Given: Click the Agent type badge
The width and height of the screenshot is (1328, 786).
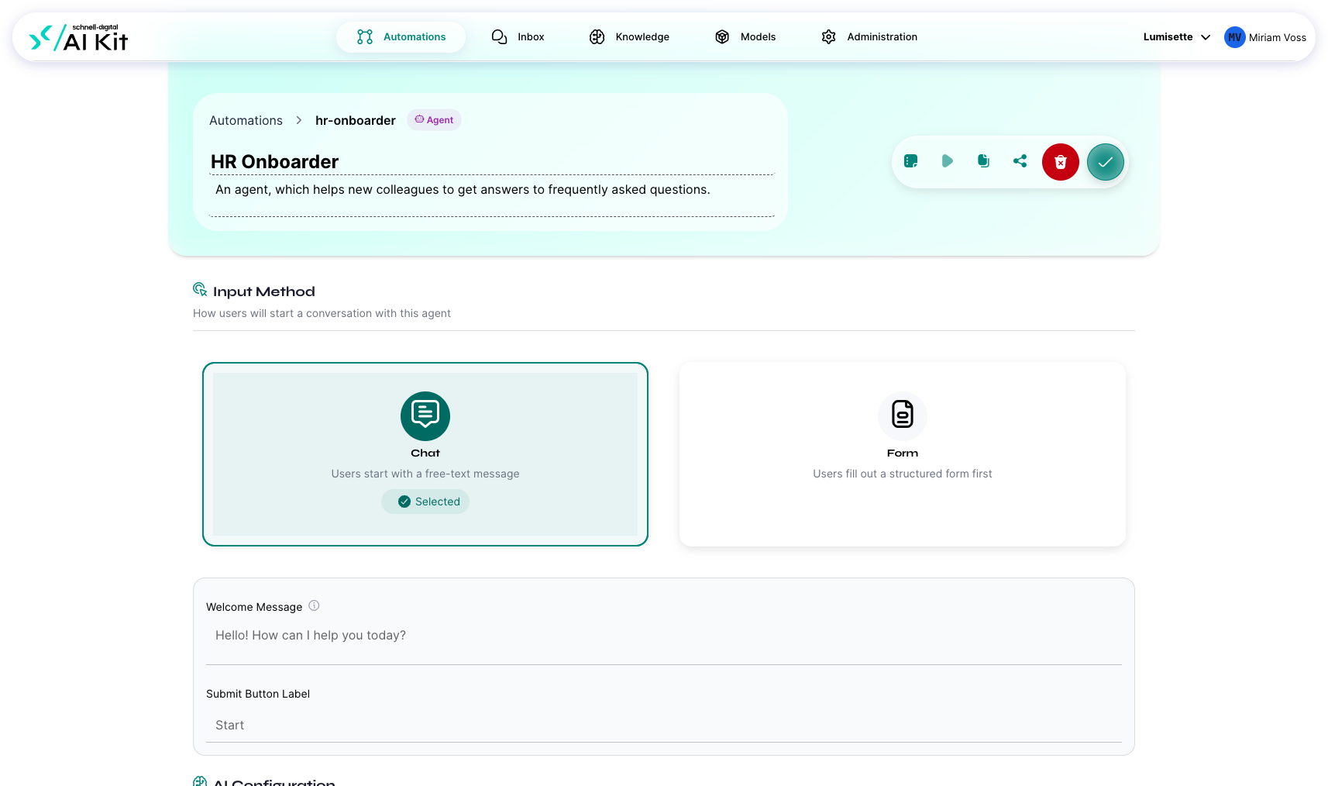Looking at the screenshot, I should point(434,120).
